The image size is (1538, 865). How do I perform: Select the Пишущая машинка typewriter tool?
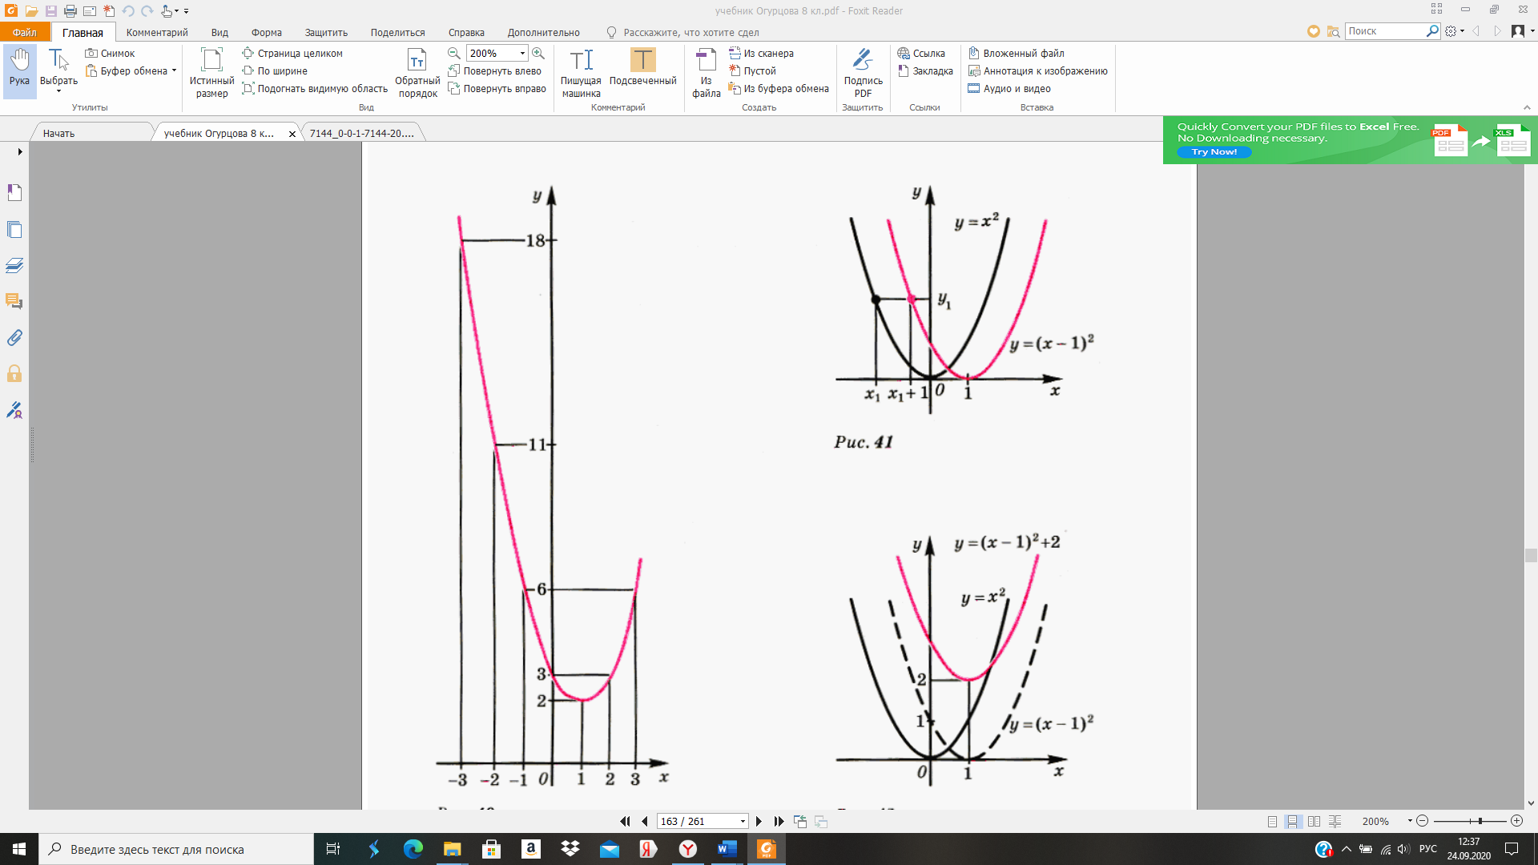pyautogui.click(x=581, y=72)
